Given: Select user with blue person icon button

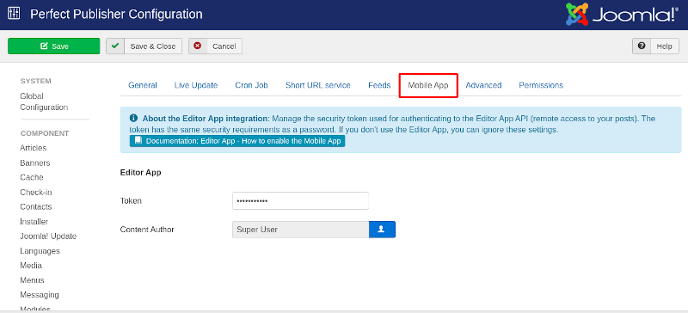Looking at the screenshot, I should [x=382, y=229].
